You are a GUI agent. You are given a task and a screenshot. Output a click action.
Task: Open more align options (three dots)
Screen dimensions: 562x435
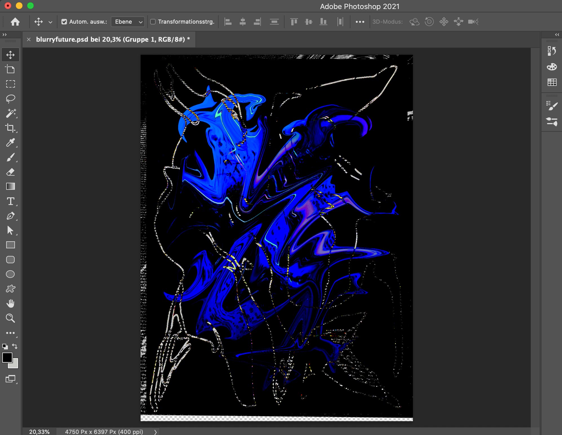[x=360, y=22]
